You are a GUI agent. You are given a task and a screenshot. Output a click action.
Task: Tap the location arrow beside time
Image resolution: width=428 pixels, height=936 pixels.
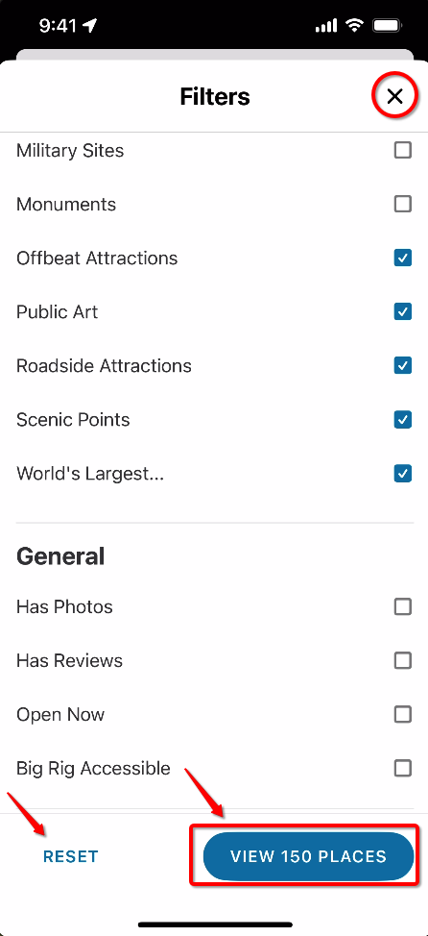89,26
